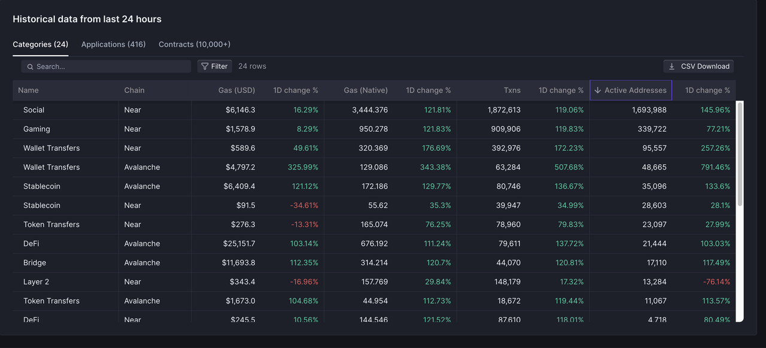
Task: Click the sort arrow in Active Addresses header
Action: [x=597, y=90]
